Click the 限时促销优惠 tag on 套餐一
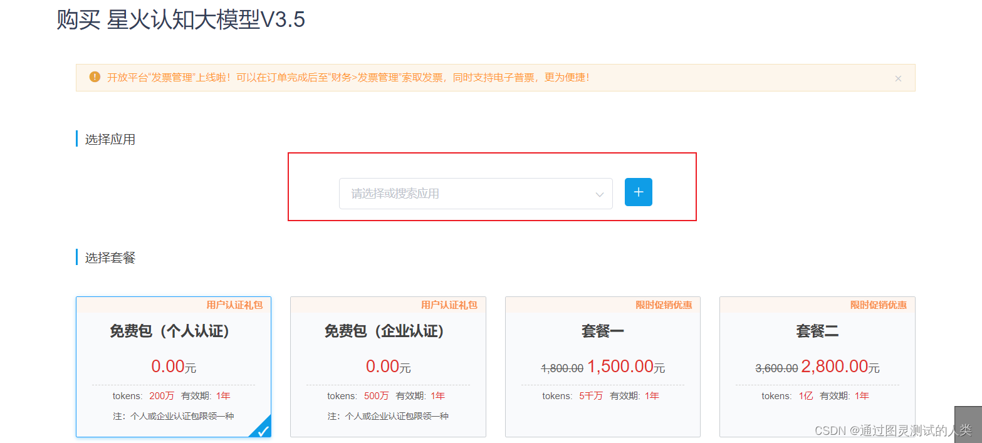The width and height of the screenshot is (982, 443). point(664,305)
